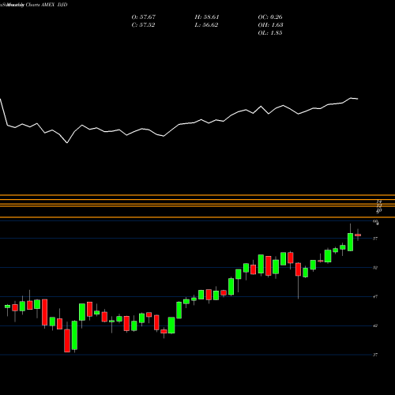
Task: Click the 37 price axis label
Action: tap(375, 355)
